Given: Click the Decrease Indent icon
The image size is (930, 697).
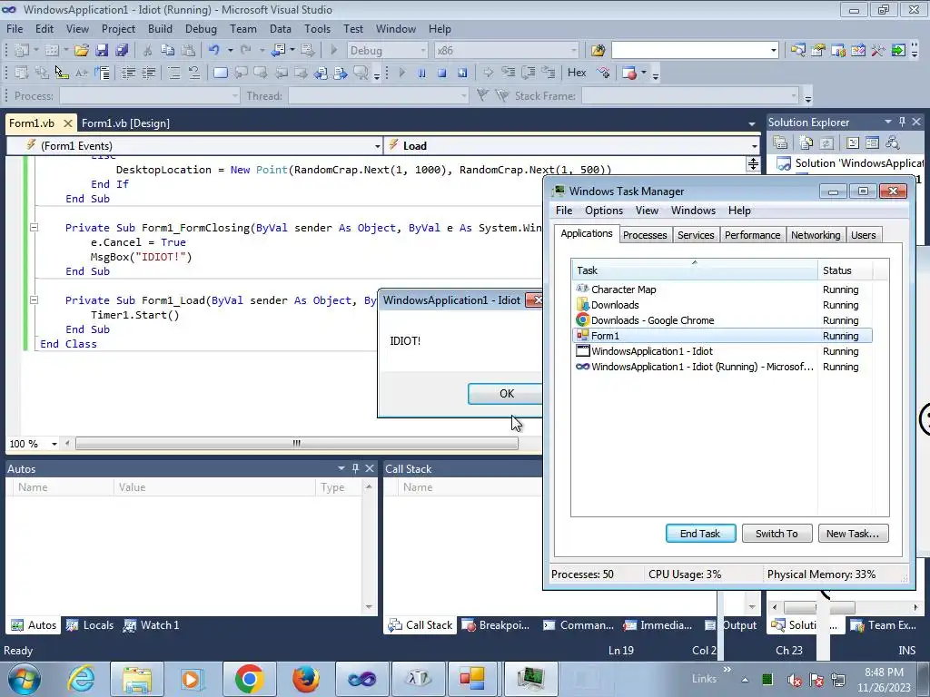Looking at the screenshot, I should [128, 73].
